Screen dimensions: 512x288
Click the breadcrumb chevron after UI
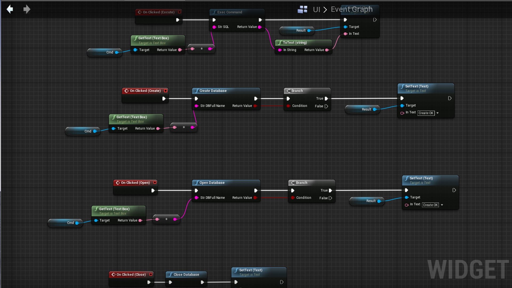coord(325,10)
